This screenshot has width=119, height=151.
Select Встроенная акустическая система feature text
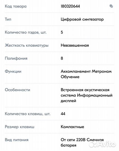click(x=85, y=93)
